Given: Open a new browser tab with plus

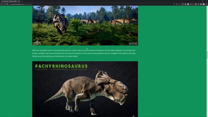Looking at the screenshot, I should [22, 1].
